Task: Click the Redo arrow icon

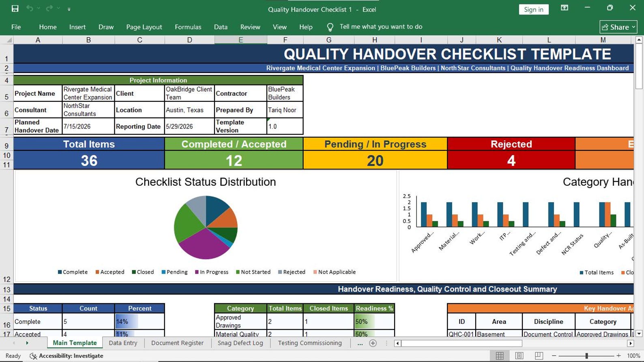Action: tap(49, 9)
